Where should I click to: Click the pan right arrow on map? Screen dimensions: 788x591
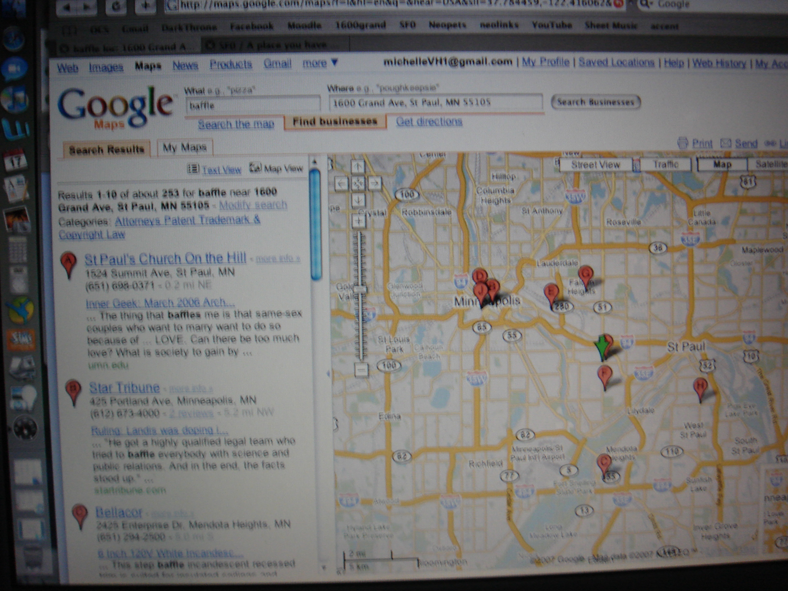[375, 183]
